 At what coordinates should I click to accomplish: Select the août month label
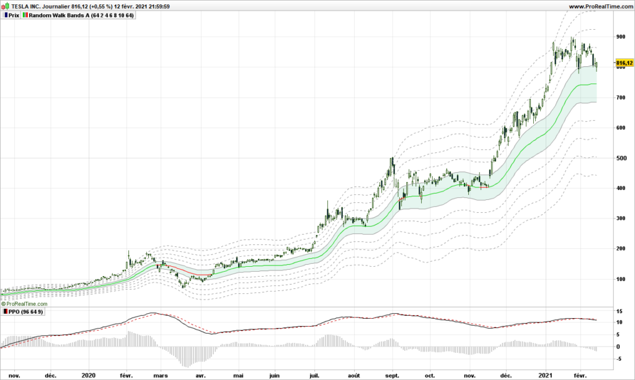354,375
